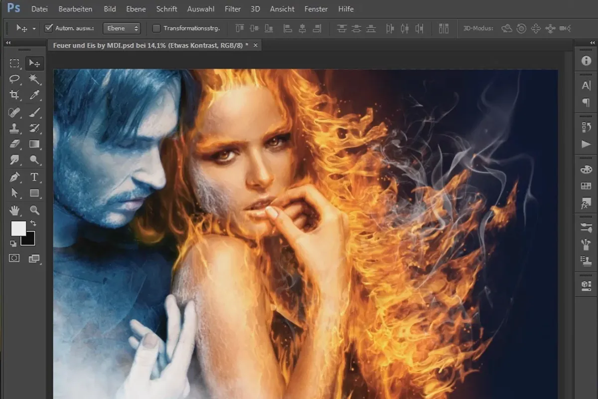Open the Ebene auto-select dropdown
Screen dimensions: 598x399
pos(122,28)
